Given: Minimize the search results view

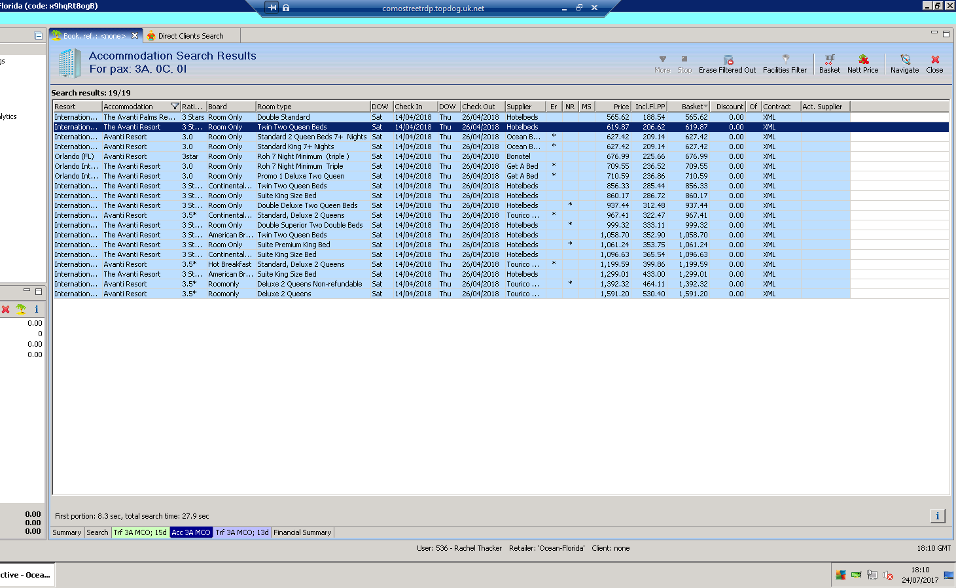Looking at the screenshot, I should coord(934,32).
